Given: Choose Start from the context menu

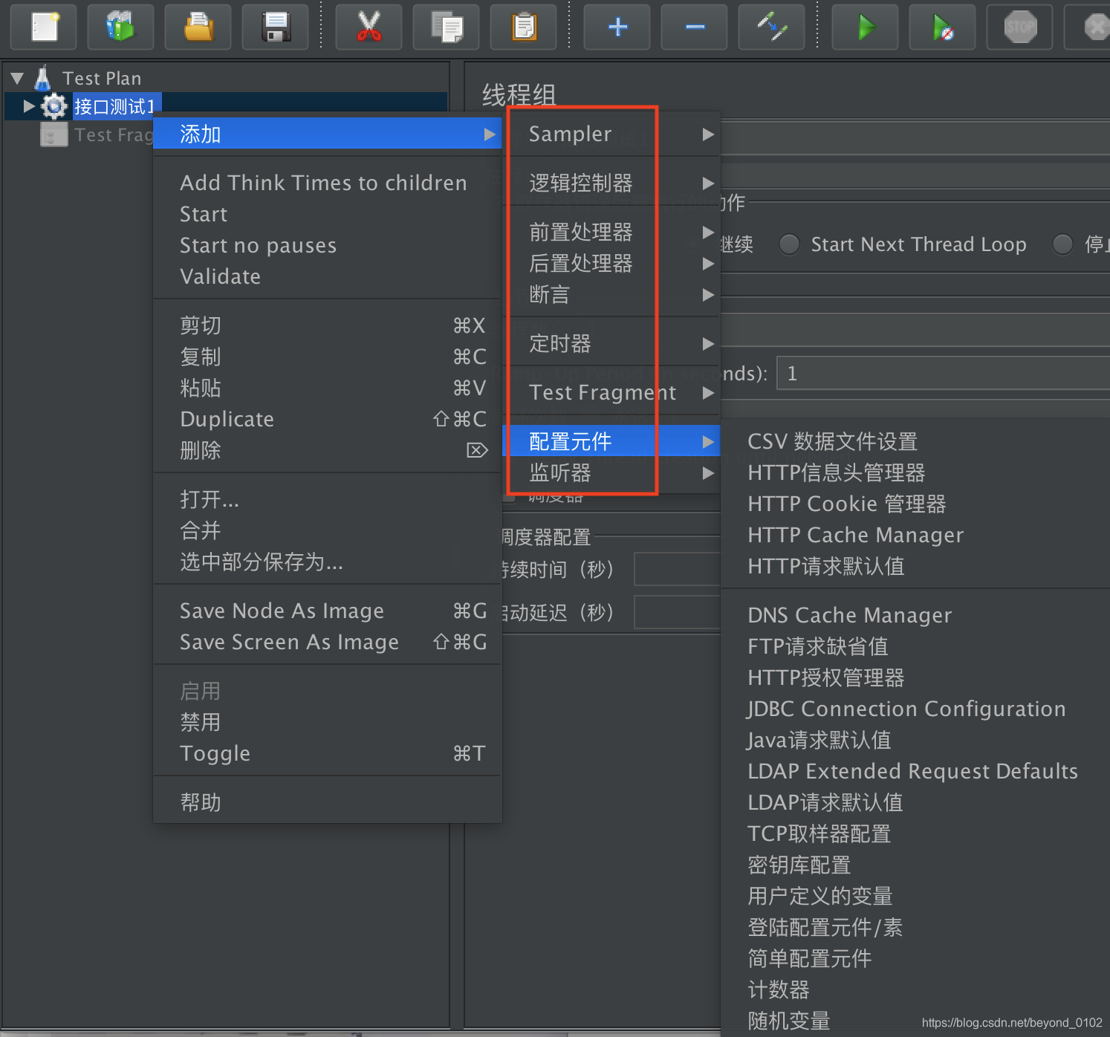Looking at the screenshot, I should click(327, 215).
